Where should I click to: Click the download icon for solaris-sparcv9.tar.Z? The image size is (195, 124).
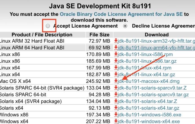point(116,88)
